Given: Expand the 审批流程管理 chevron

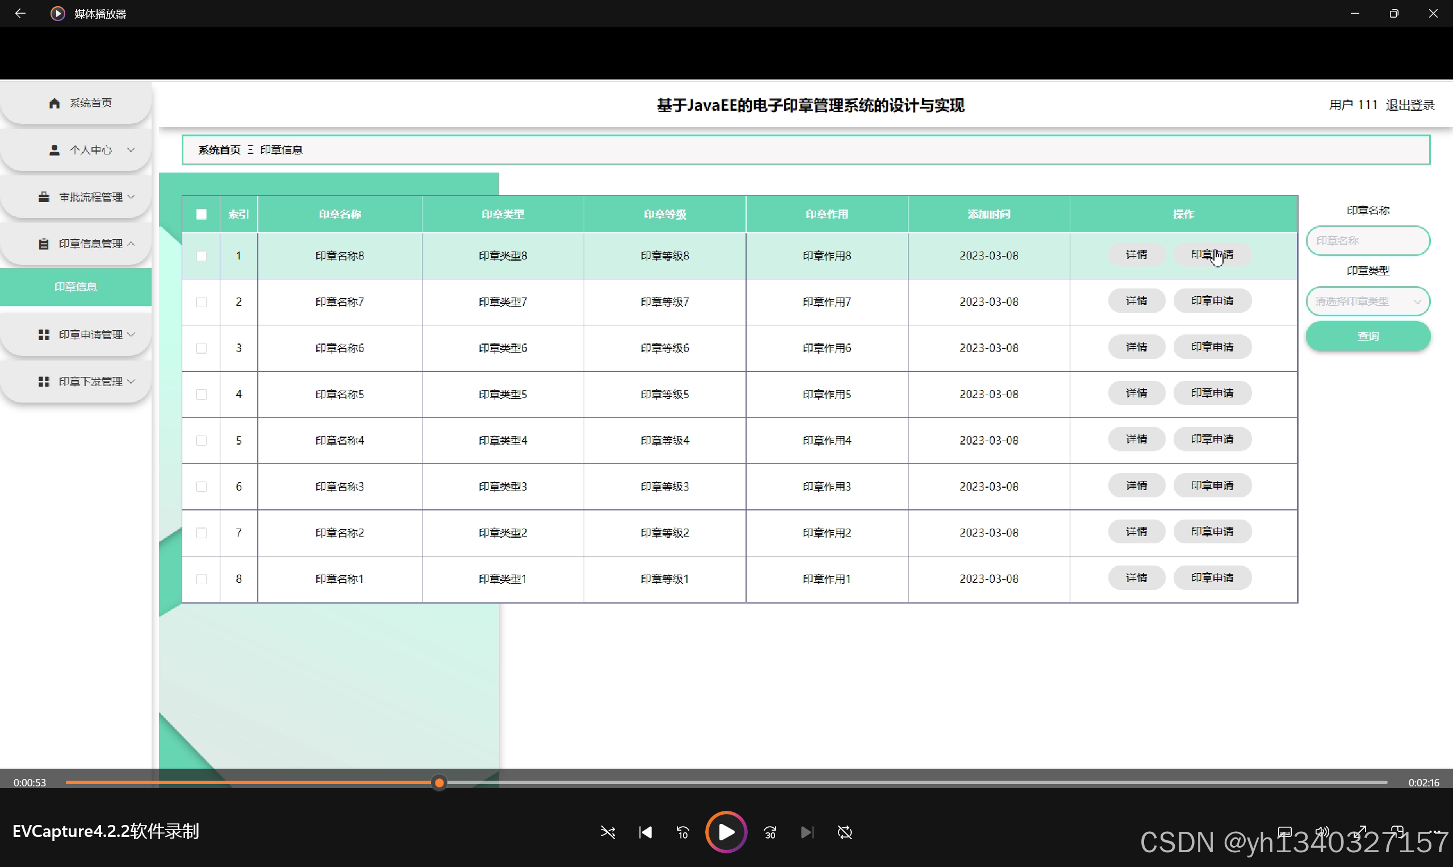Looking at the screenshot, I should tap(131, 197).
